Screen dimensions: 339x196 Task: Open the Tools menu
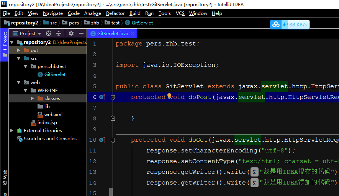[165, 13]
